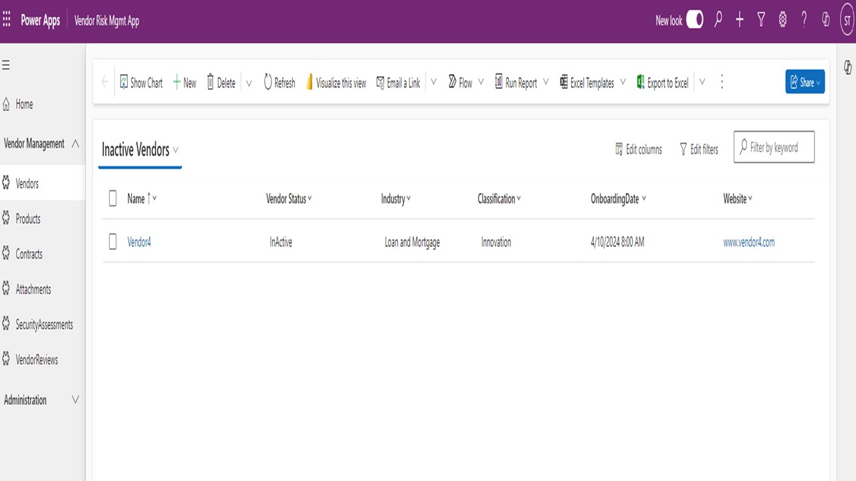This screenshot has width=856, height=481.
Task: Open the Vendor4 record link
Action: point(139,243)
